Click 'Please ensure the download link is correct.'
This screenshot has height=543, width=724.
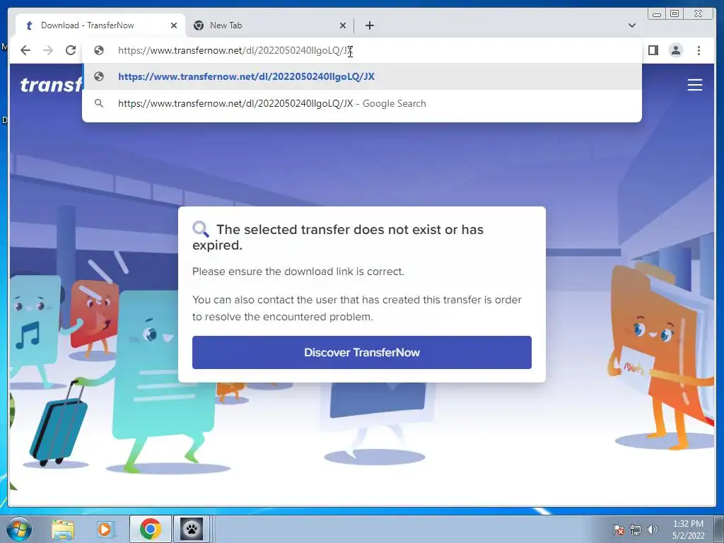[x=298, y=271]
